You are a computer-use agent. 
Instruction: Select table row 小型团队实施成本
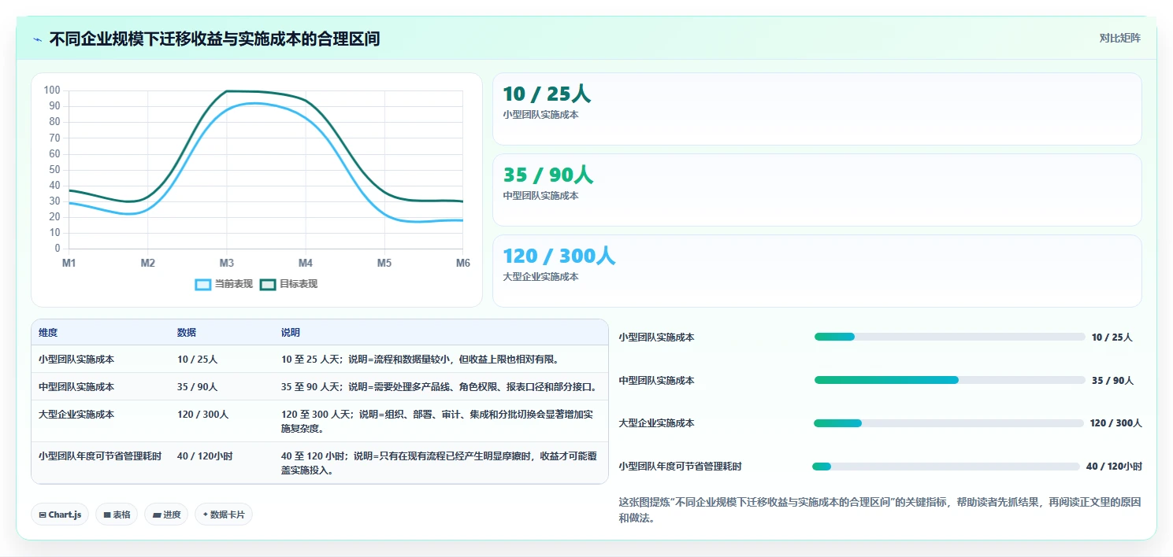(x=320, y=359)
